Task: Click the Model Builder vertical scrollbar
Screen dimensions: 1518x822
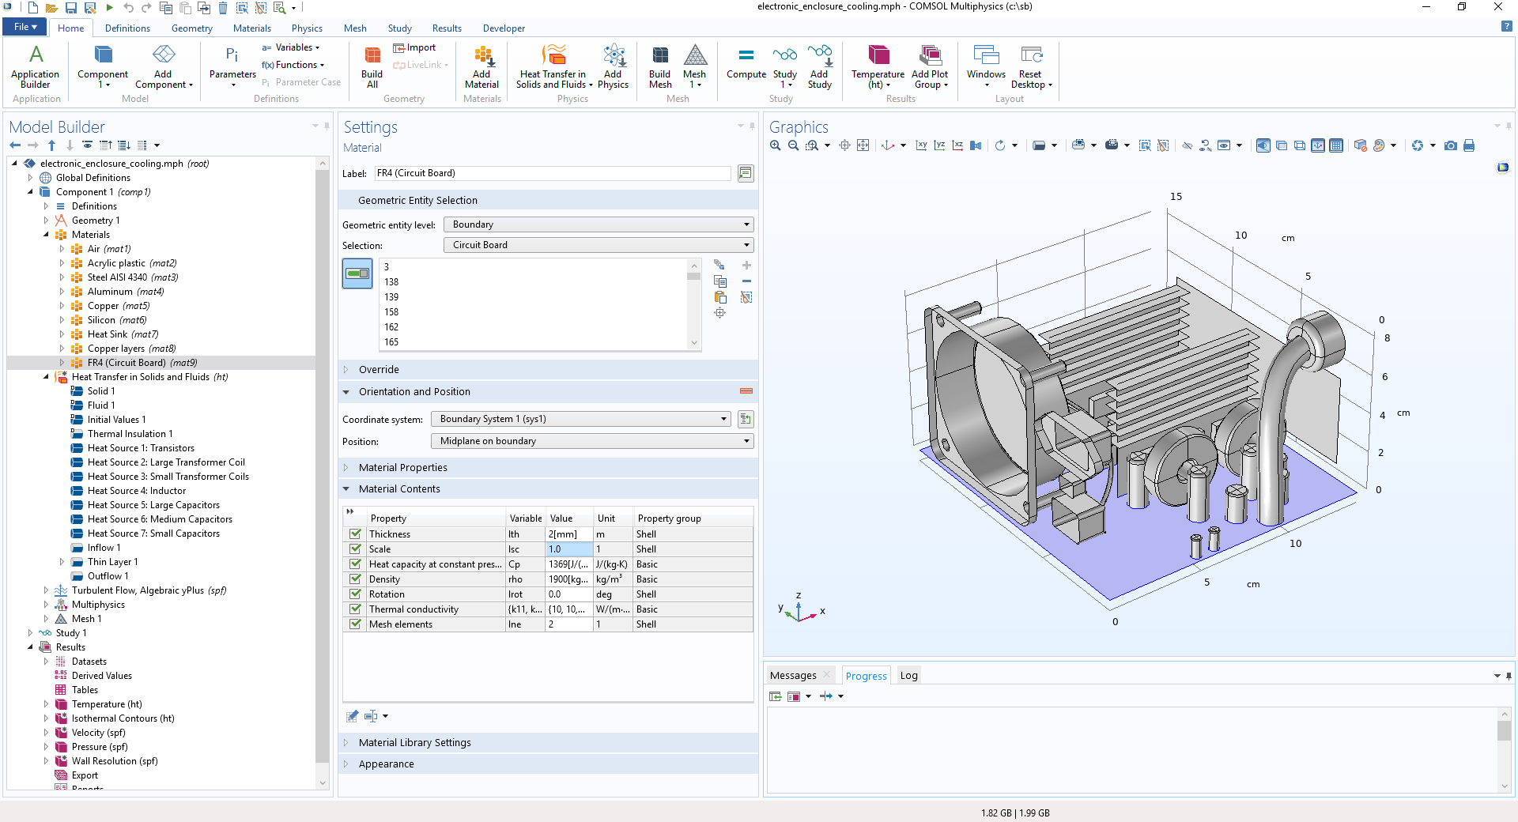Action: tap(322, 474)
